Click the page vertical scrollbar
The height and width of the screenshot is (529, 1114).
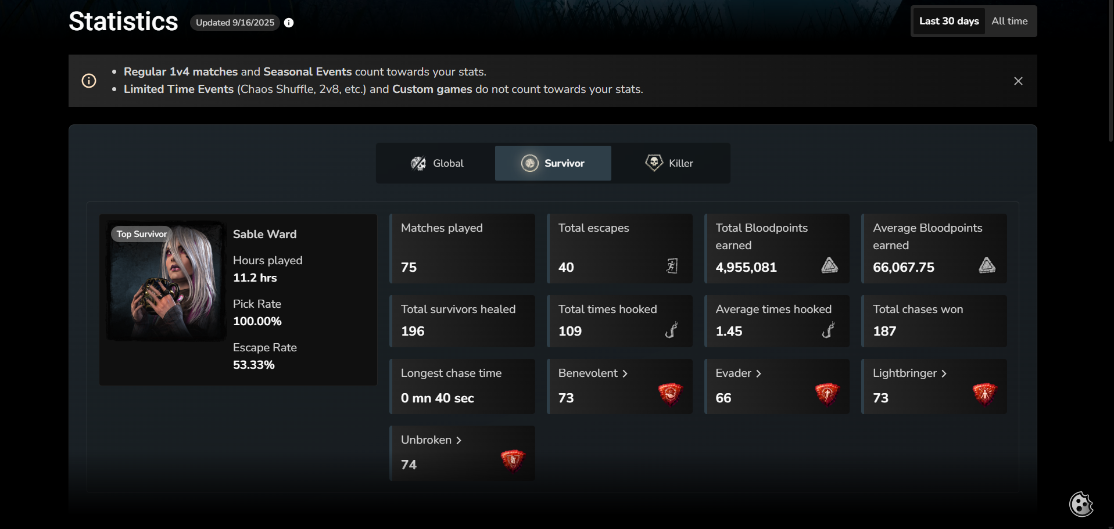[1111, 70]
